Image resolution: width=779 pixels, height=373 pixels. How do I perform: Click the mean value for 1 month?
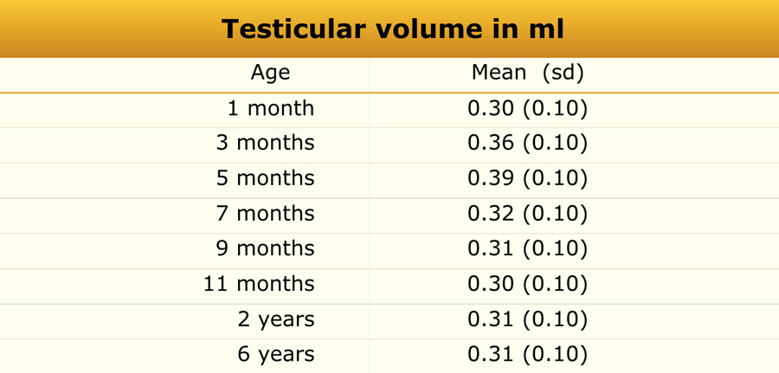(527, 108)
